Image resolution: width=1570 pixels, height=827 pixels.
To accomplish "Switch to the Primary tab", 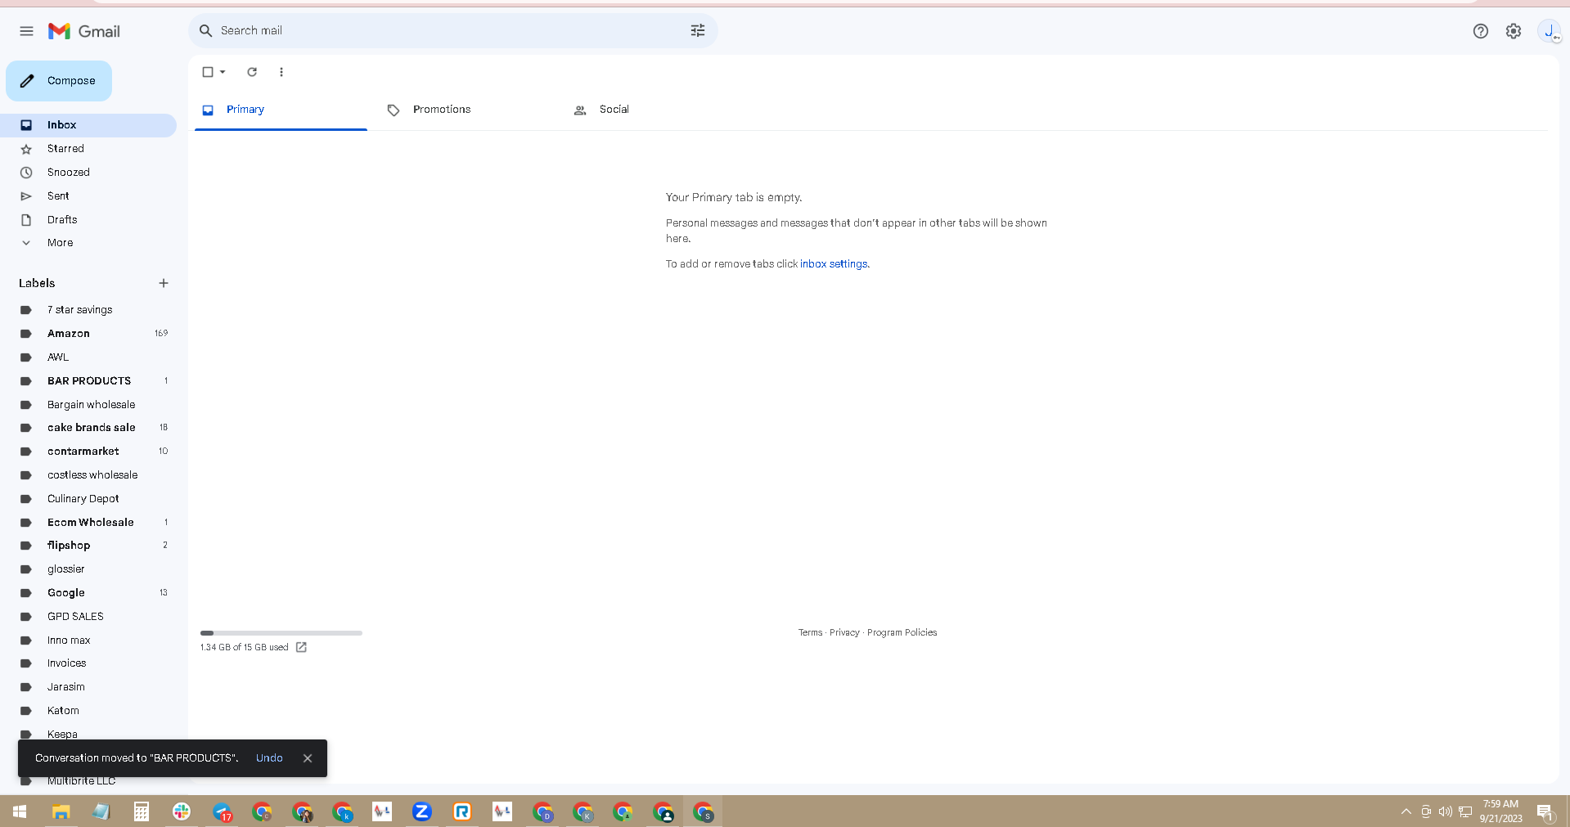I will 281,110.
